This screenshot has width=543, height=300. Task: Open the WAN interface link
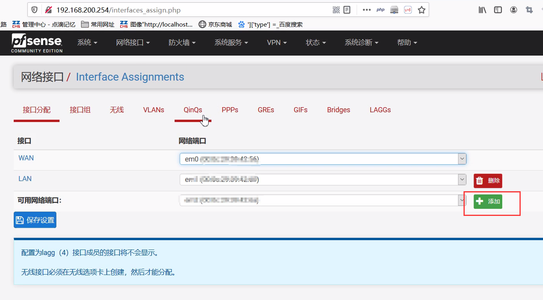[26, 158]
